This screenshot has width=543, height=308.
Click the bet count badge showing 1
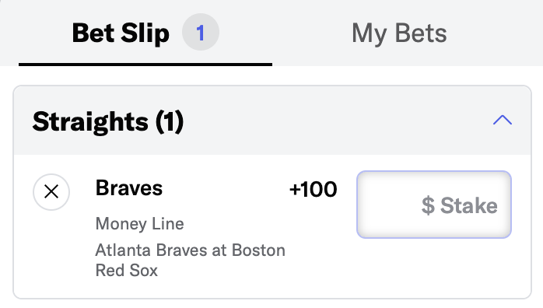[201, 32]
